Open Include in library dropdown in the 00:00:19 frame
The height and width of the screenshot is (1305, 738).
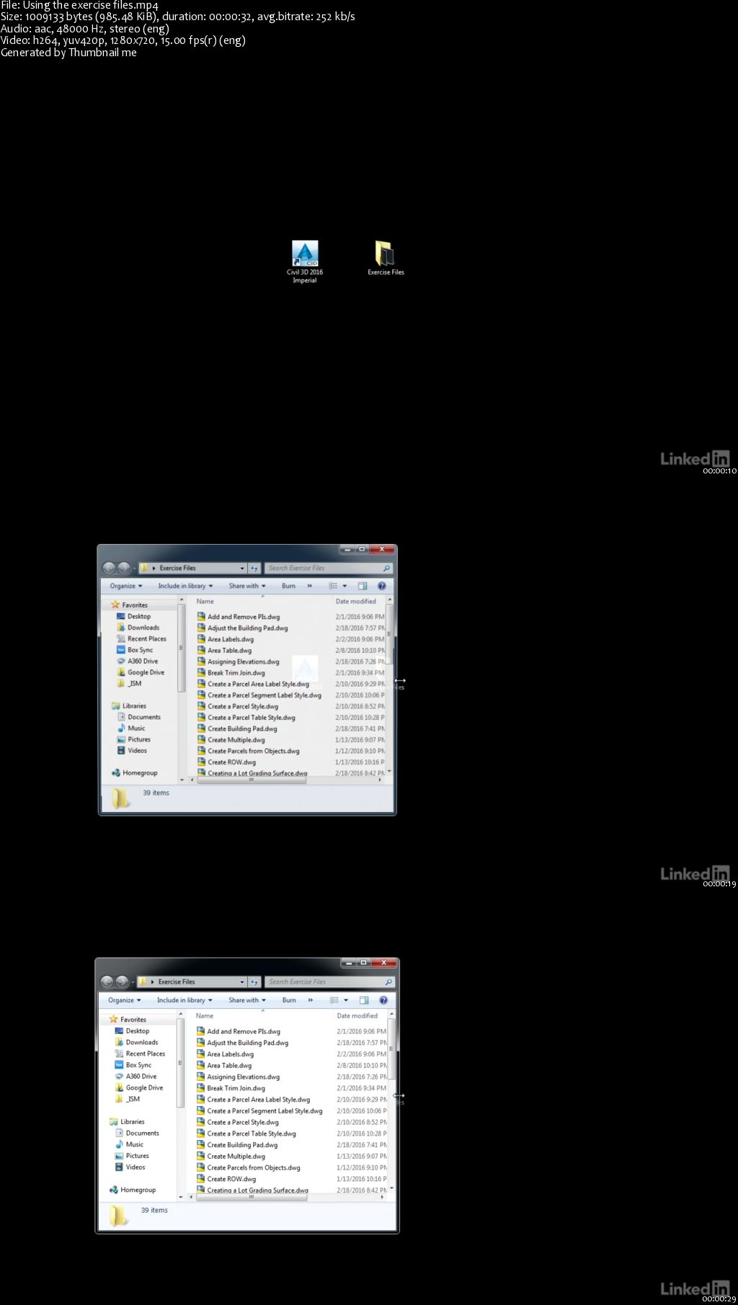[x=185, y=586]
